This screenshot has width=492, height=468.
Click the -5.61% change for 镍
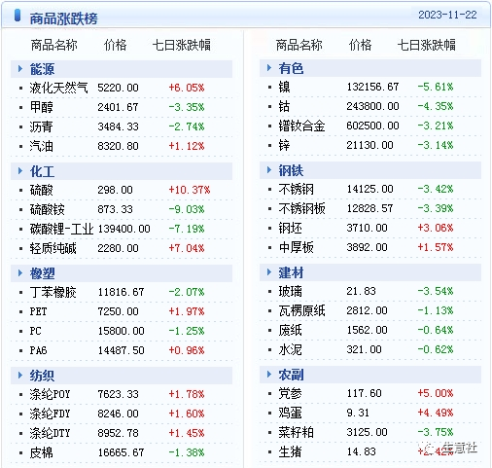[x=436, y=87]
